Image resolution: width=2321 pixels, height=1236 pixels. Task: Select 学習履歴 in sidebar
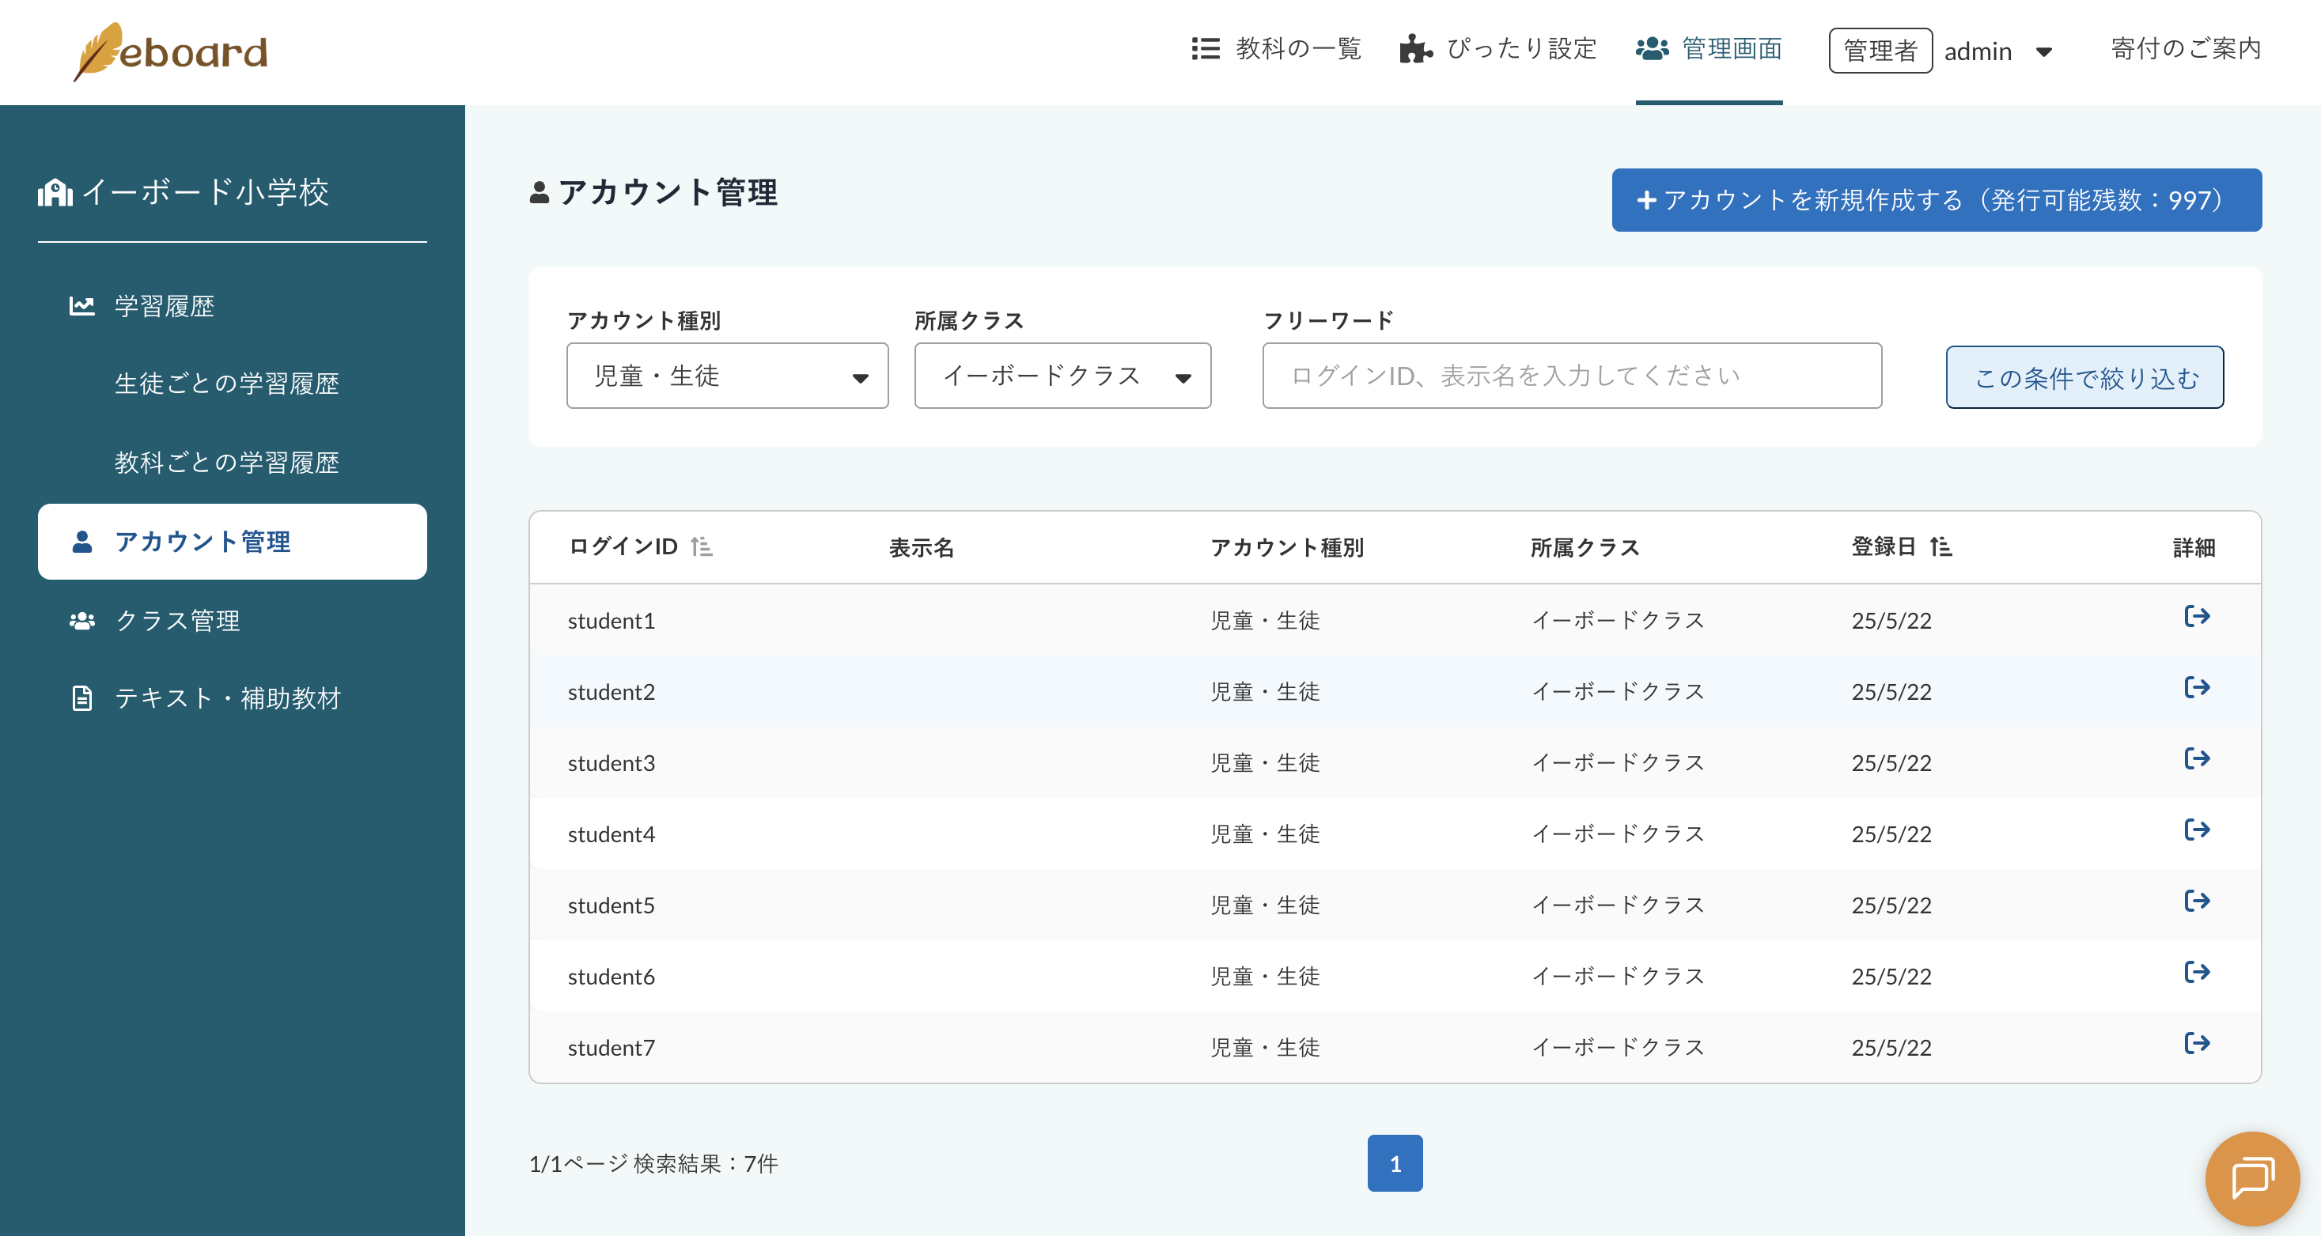[164, 306]
